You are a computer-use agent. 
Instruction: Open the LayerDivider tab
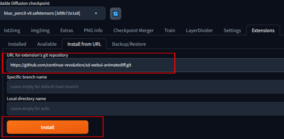(199, 31)
